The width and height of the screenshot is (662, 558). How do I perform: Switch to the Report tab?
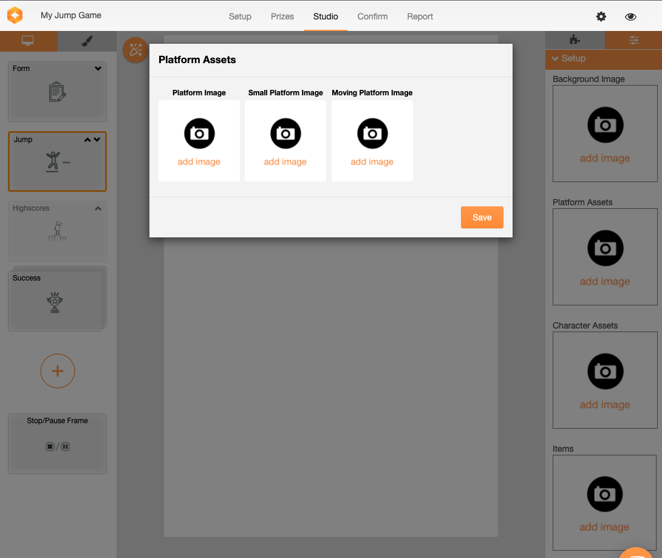click(x=420, y=16)
